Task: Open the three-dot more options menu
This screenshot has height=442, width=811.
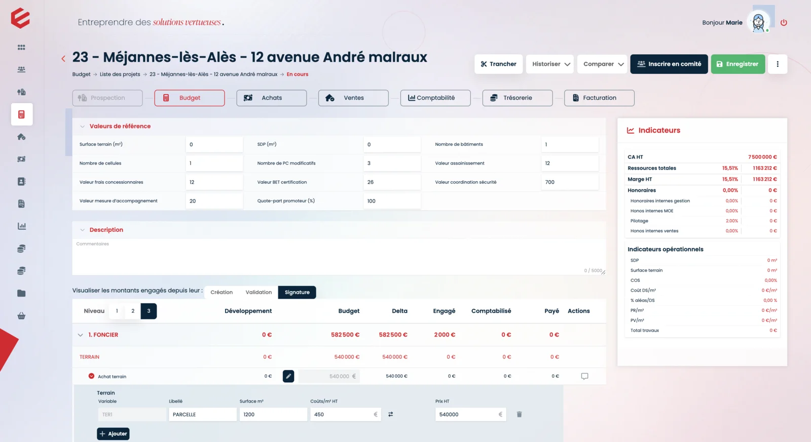Action: click(x=778, y=64)
